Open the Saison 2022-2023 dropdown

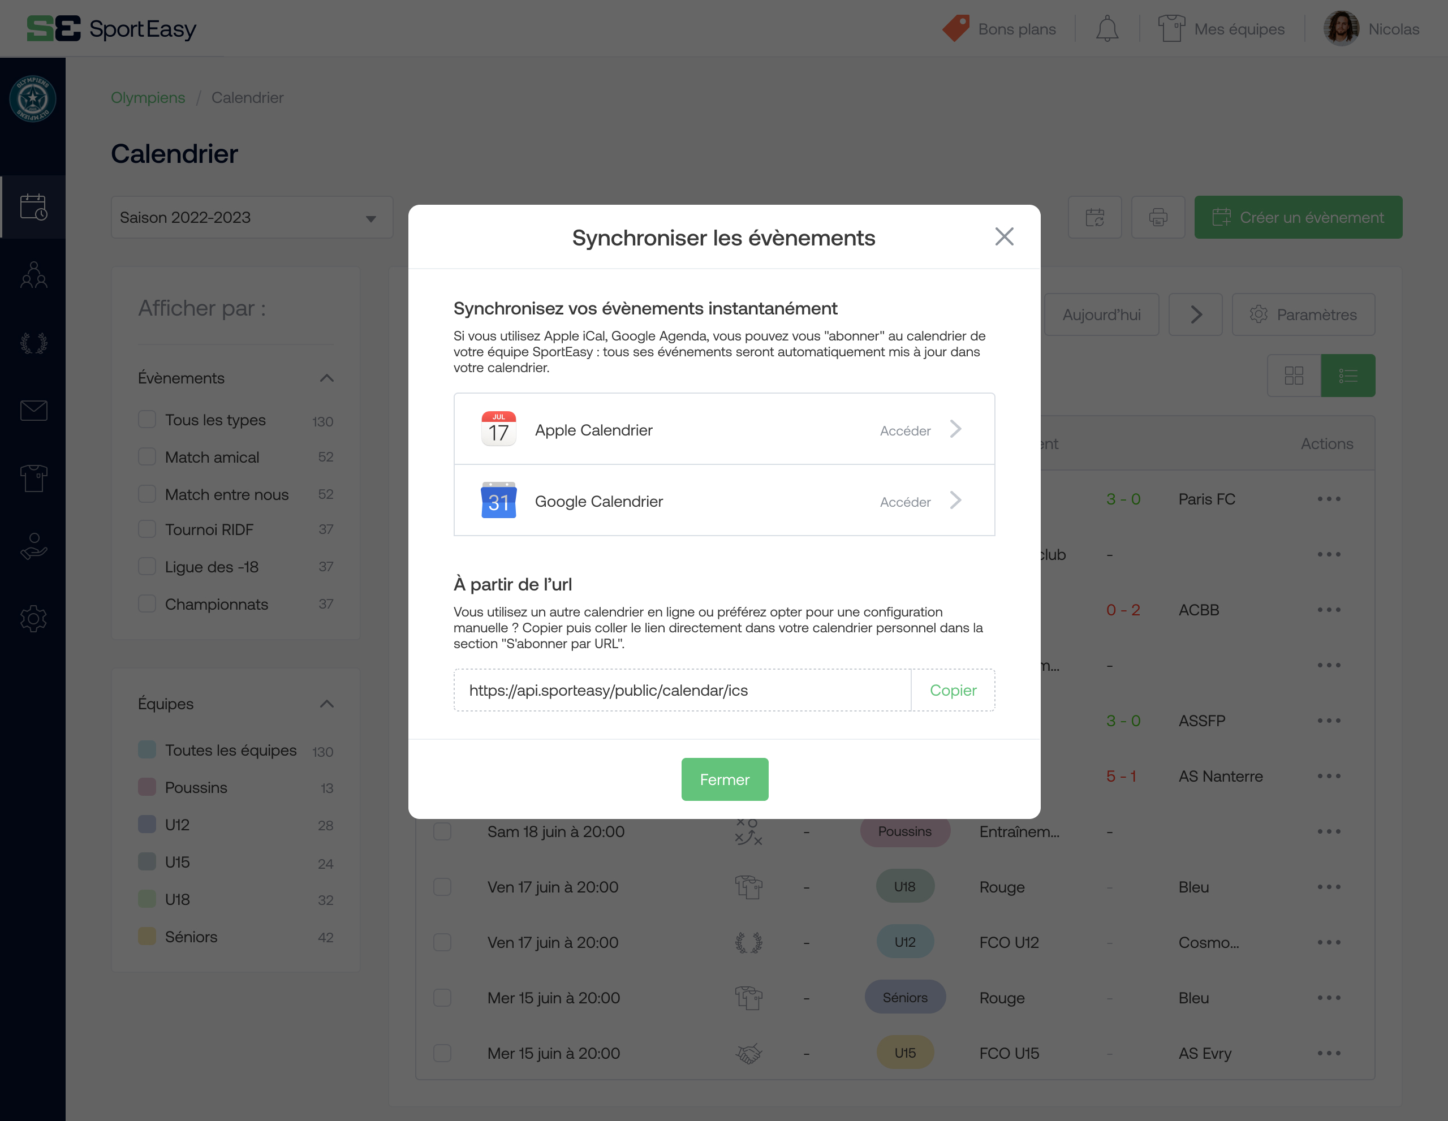tap(251, 217)
